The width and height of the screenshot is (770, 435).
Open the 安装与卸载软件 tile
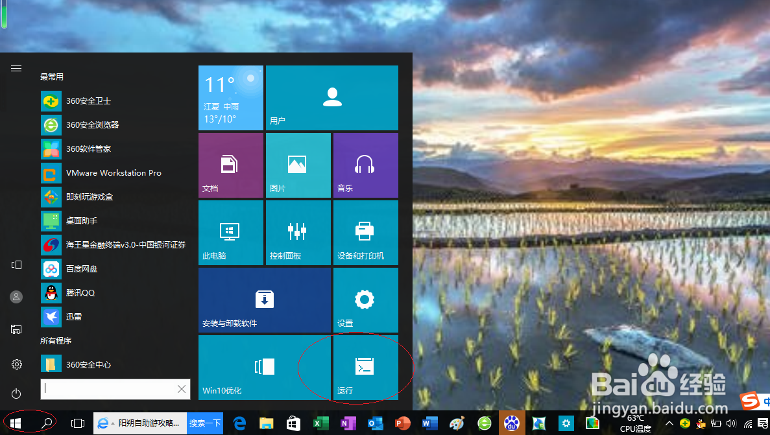[x=265, y=300]
